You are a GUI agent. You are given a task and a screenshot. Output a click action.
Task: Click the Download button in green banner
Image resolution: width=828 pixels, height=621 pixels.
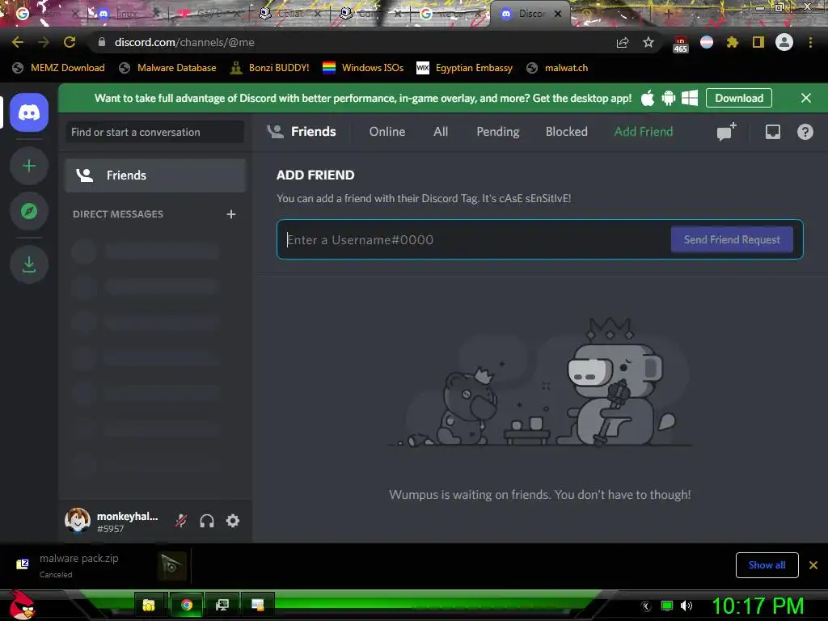click(739, 98)
